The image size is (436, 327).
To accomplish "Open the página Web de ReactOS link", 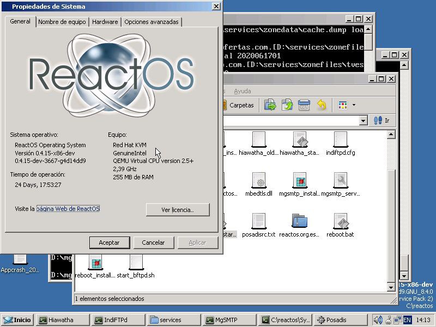I will coord(68,209).
